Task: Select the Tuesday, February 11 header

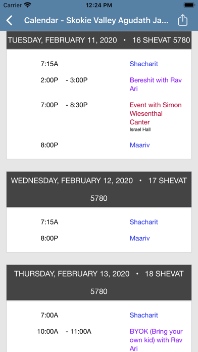Action: 99,40
